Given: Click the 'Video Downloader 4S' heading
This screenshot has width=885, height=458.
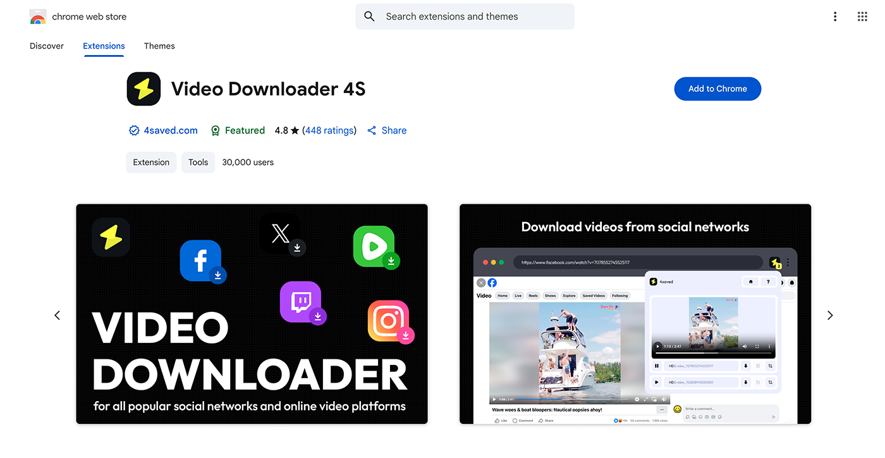Looking at the screenshot, I should pos(268,89).
